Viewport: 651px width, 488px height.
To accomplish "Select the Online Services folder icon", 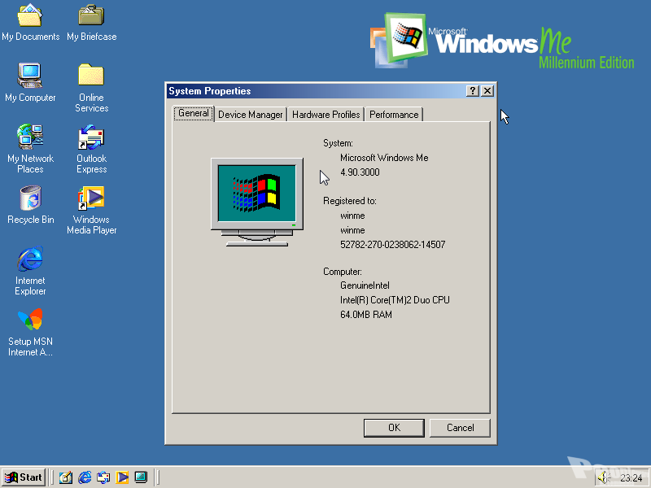I will pos(91,76).
